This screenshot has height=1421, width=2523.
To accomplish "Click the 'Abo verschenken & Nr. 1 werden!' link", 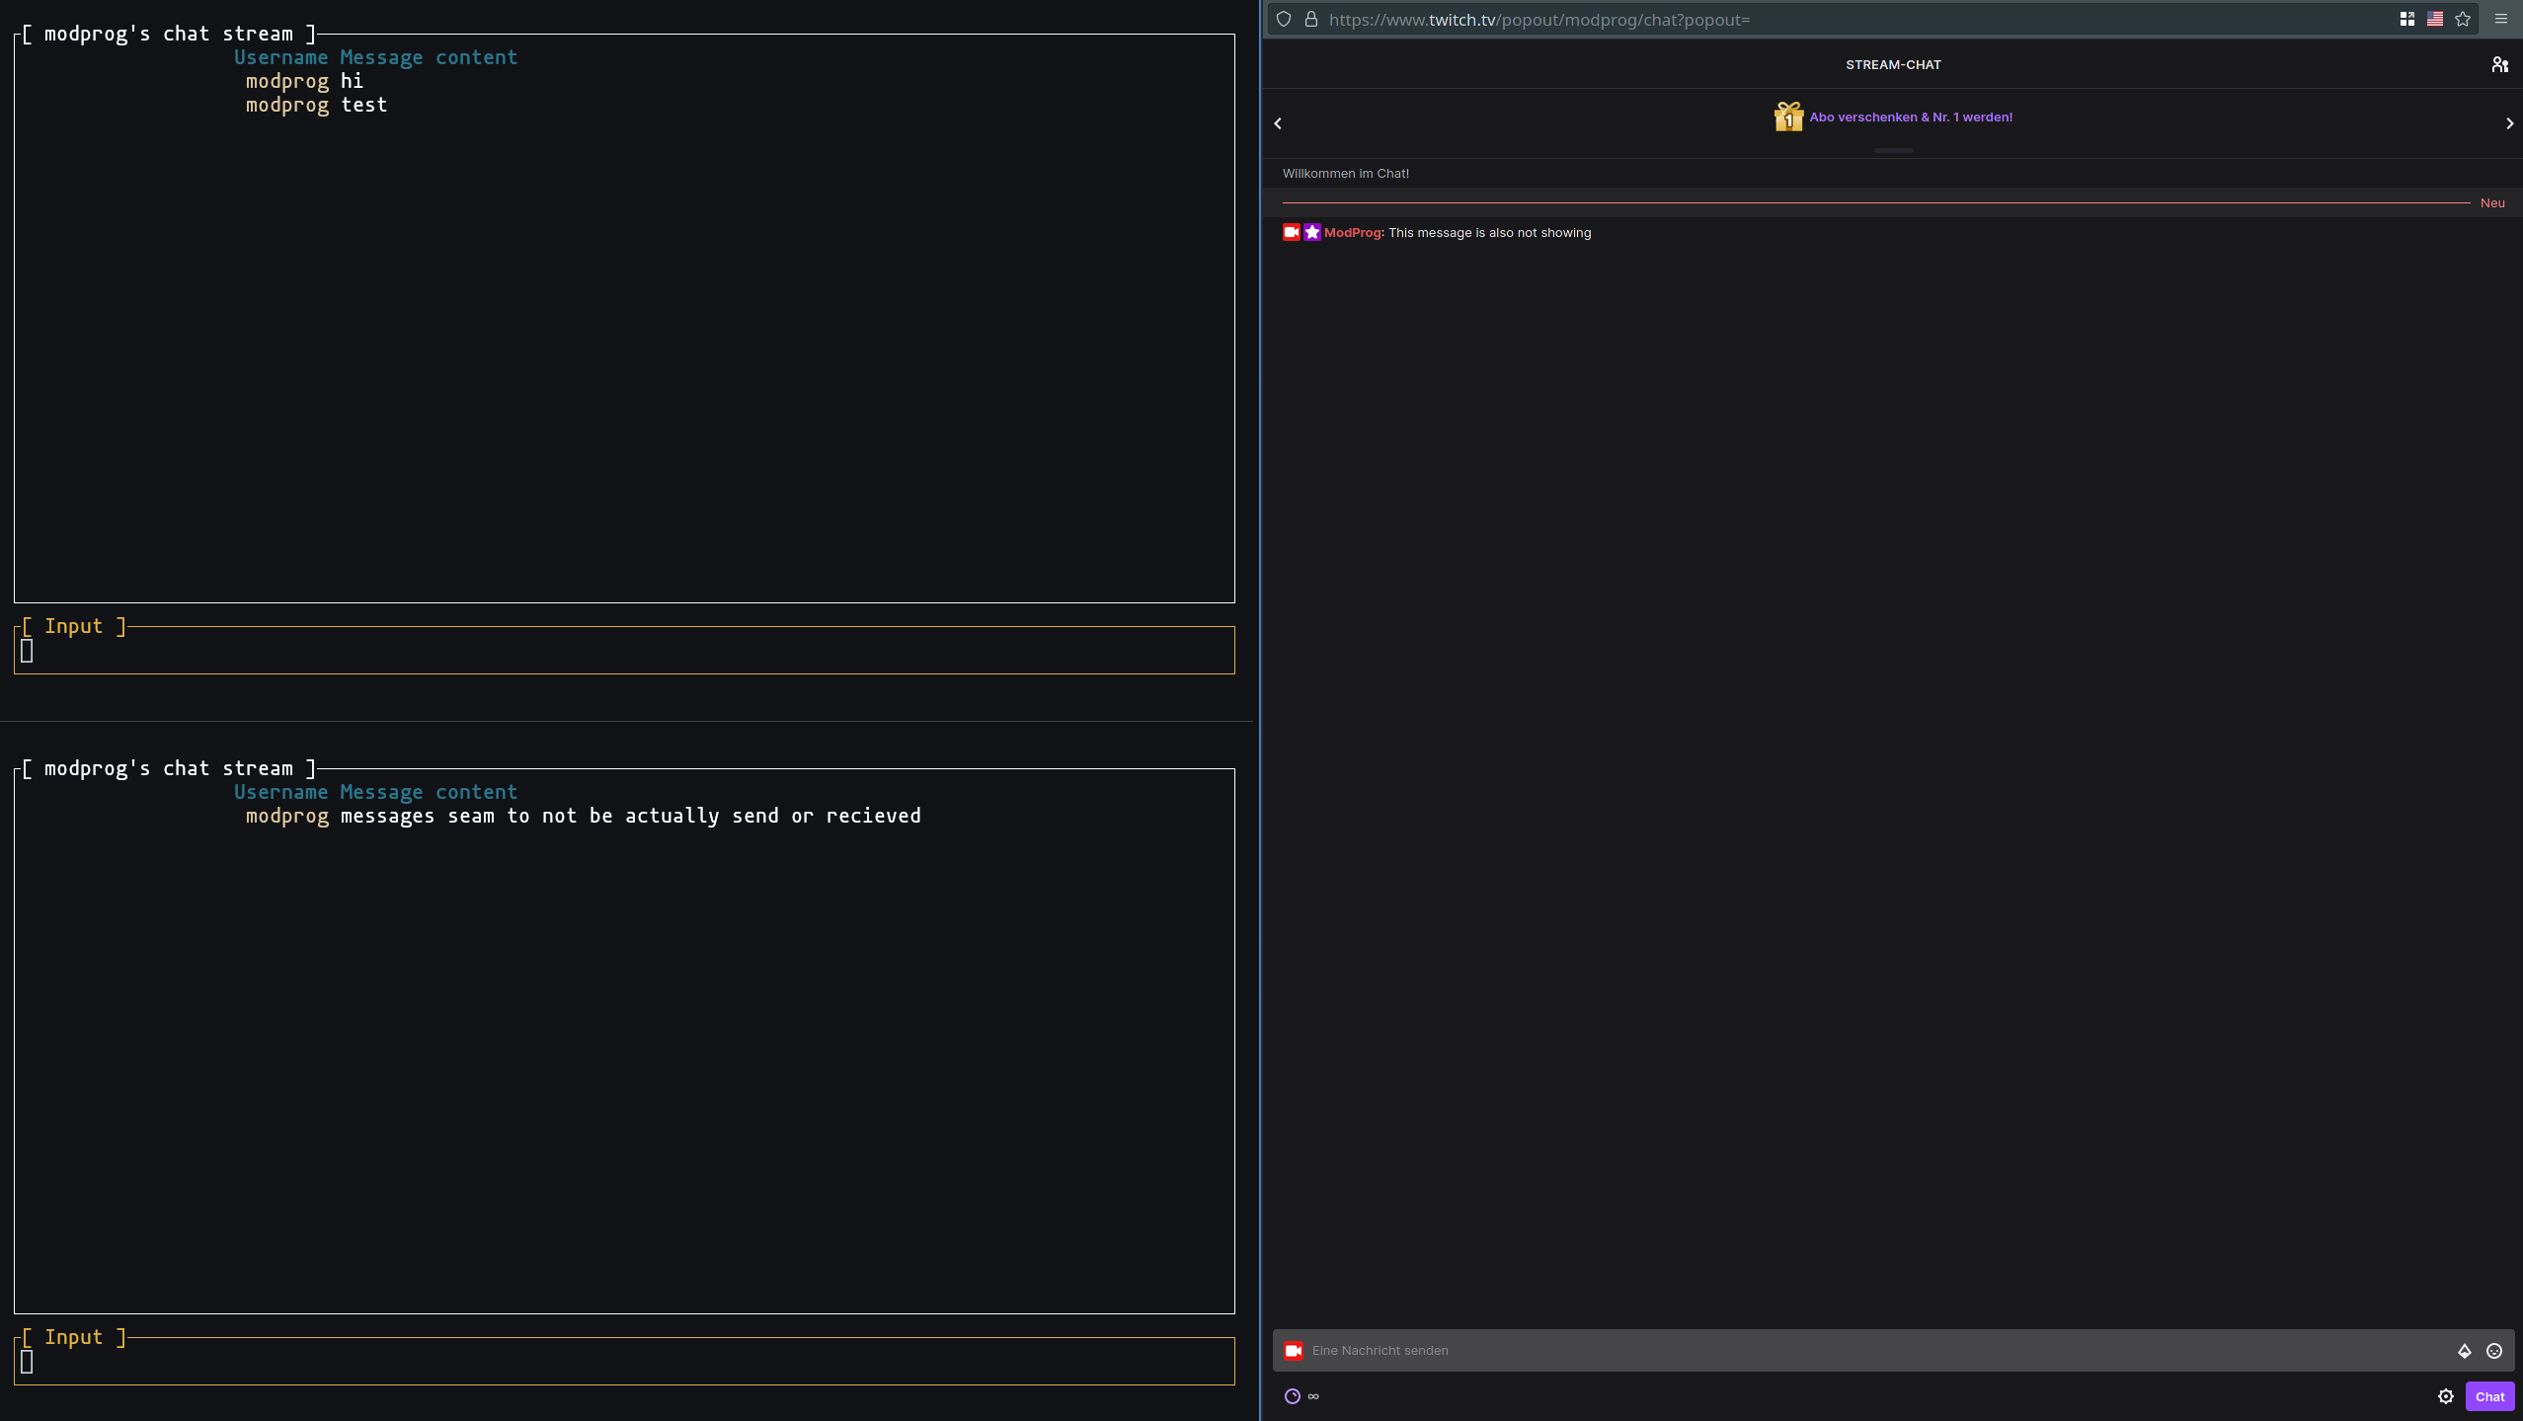I will (x=1911, y=118).
